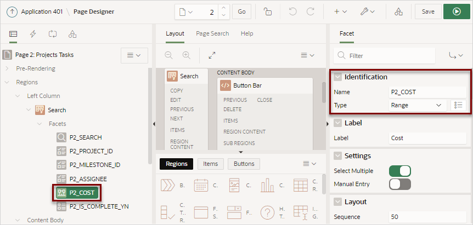Switch to the Help tab

tap(247, 34)
